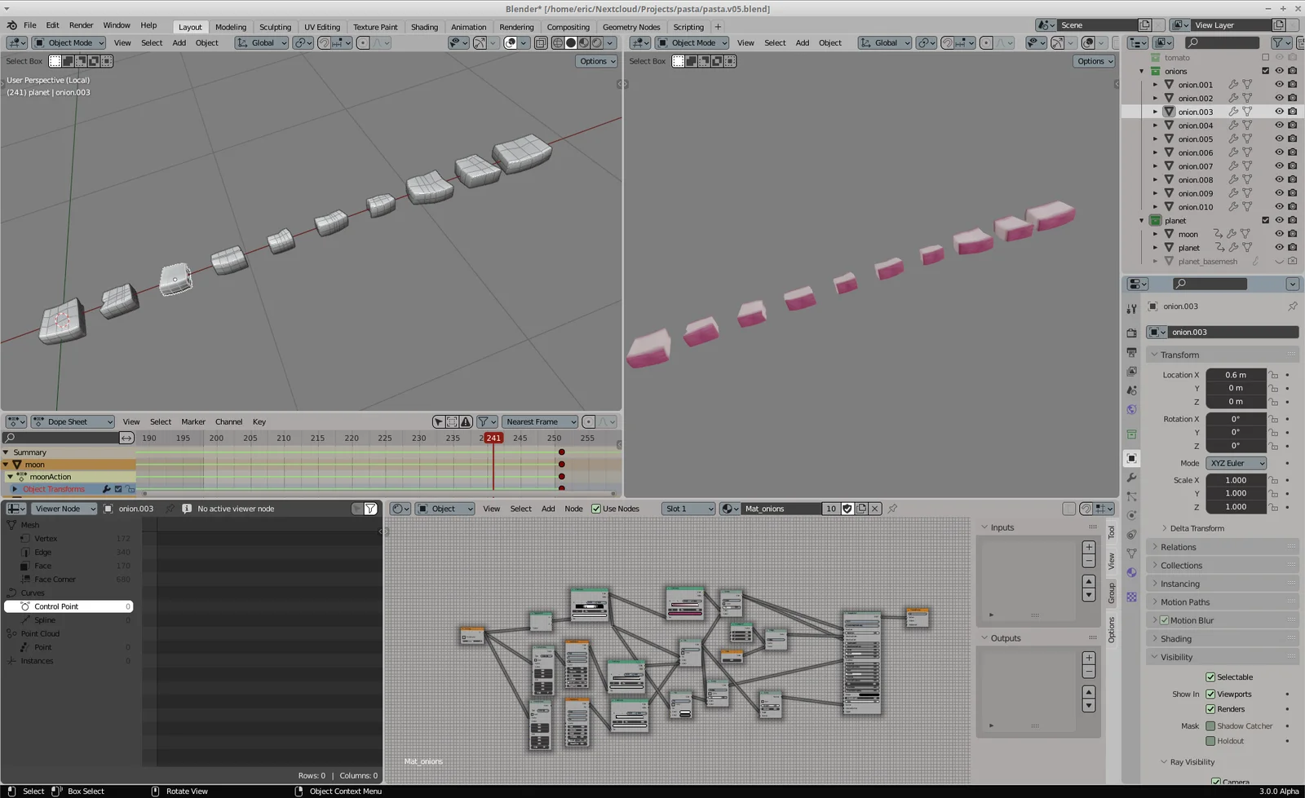Switch to the Shading workspace tab
Screen dimensions: 1305x798
pyautogui.click(x=425, y=26)
